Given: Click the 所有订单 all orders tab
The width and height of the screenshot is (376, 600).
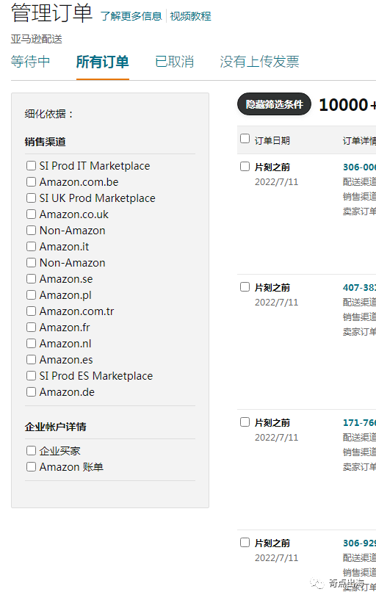Looking at the screenshot, I should [103, 62].
